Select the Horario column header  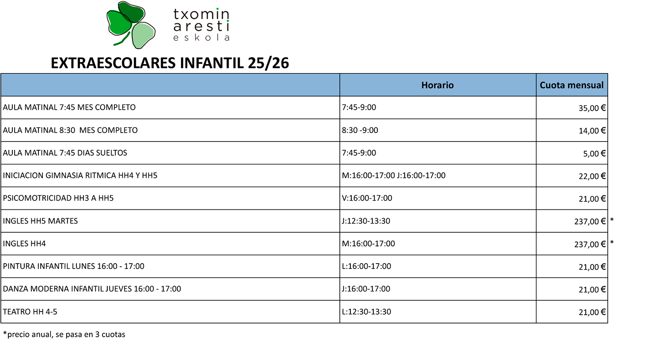(437, 85)
